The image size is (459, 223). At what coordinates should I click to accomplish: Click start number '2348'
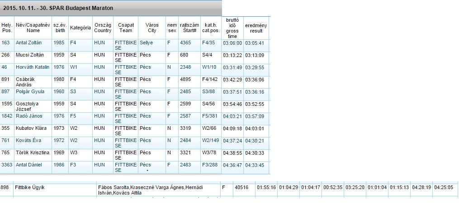click(x=185, y=67)
